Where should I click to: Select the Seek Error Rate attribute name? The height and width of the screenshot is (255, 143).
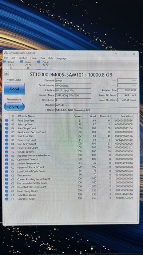click(26, 136)
